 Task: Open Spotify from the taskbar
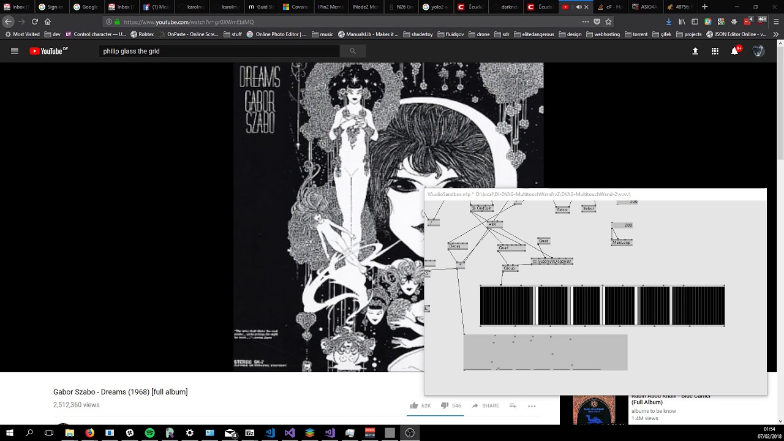coord(149,433)
